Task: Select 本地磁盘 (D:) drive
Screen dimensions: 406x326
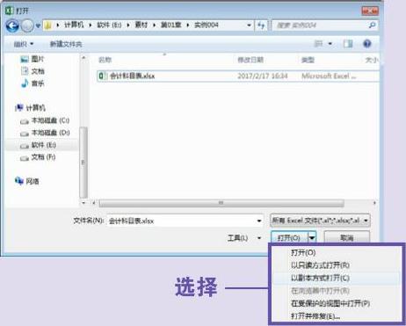Action: pyautogui.click(x=45, y=133)
